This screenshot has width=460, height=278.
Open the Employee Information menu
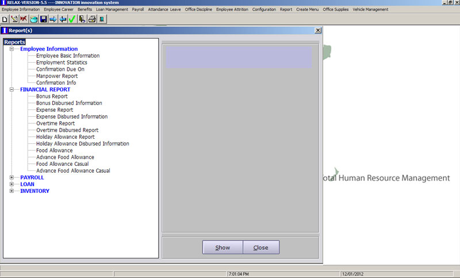(21, 9)
